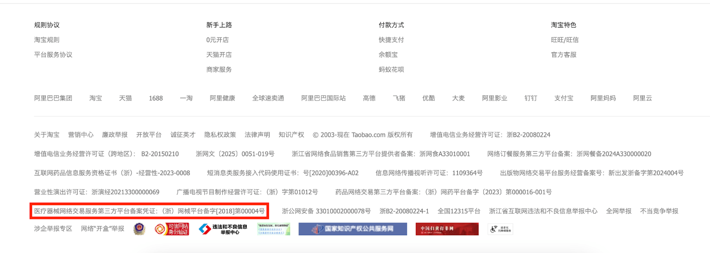Open the 余额宝 link
The width and height of the screenshot is (710, 253).
click(388, 55)
